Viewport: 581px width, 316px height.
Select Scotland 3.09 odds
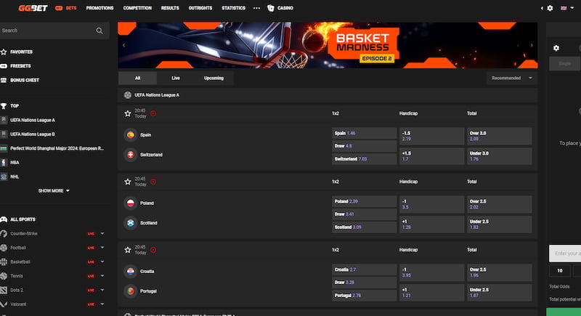(x=364, y=227)
